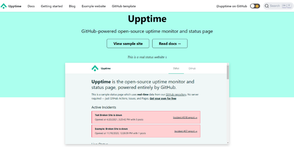Visit @upptime on GitHub link

click(x=232, y=6)
